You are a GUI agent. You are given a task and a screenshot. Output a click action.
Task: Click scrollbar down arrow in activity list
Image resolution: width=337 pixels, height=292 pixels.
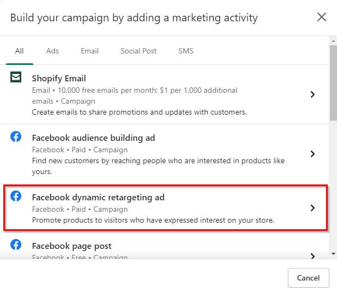pyautogui.click(x=333, y=254)
